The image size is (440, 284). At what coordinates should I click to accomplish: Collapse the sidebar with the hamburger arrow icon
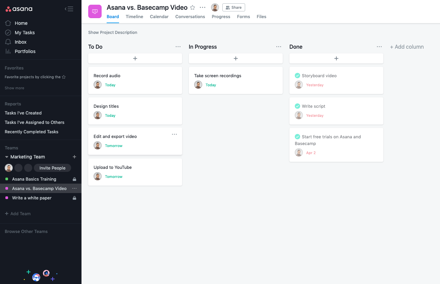pyautogui.click(x=69, y=9)
